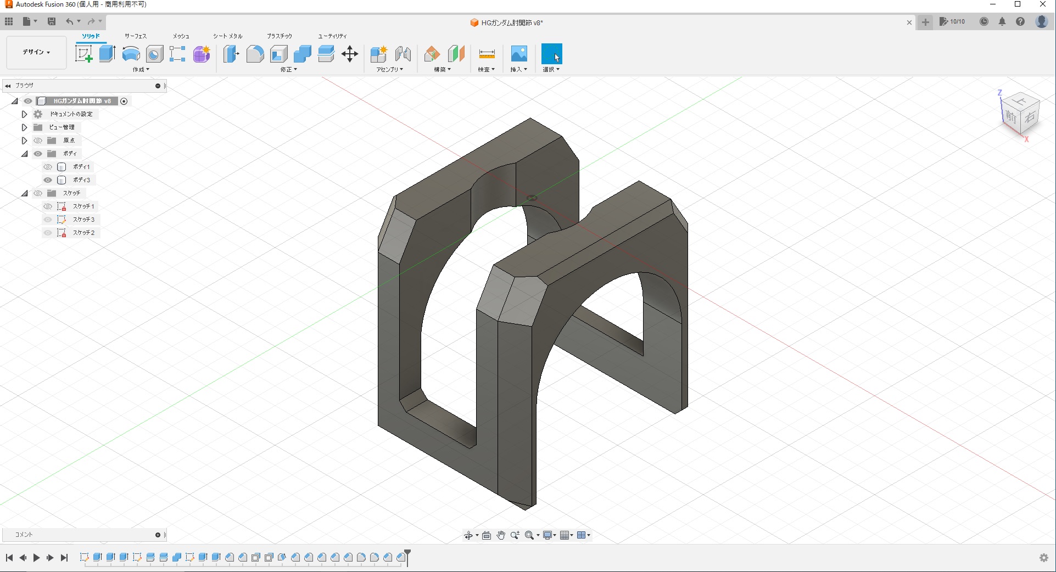Viewport: 1056px width, 572px height.
Task: Click the Create Sketch tool icon
Action: click(x=83, y=54)
